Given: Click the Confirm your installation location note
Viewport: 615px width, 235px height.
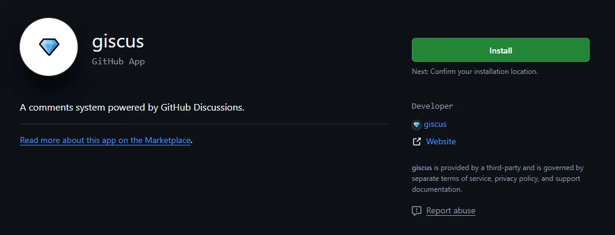Looking at the screenshot, I should pos(474,72).
